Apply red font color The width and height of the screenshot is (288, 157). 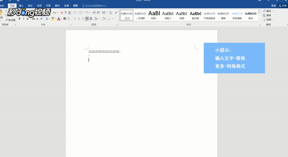[x=59, y=18]
